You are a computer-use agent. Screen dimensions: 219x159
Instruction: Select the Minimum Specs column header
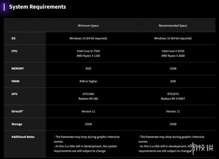[88, 26]
